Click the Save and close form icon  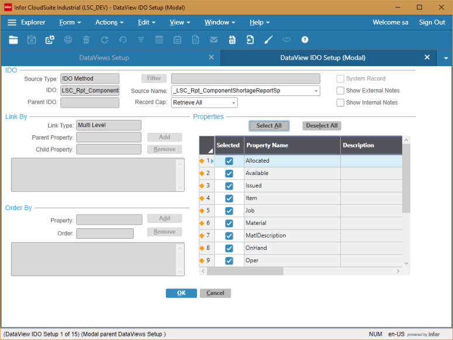(x=50, y=40)
